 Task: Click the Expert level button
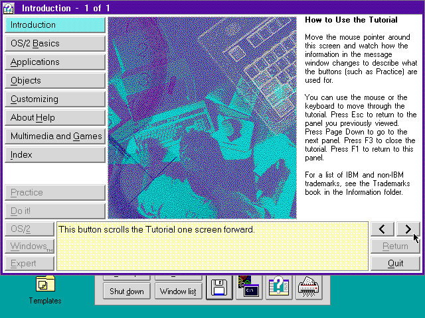click(x=29, y=263)
